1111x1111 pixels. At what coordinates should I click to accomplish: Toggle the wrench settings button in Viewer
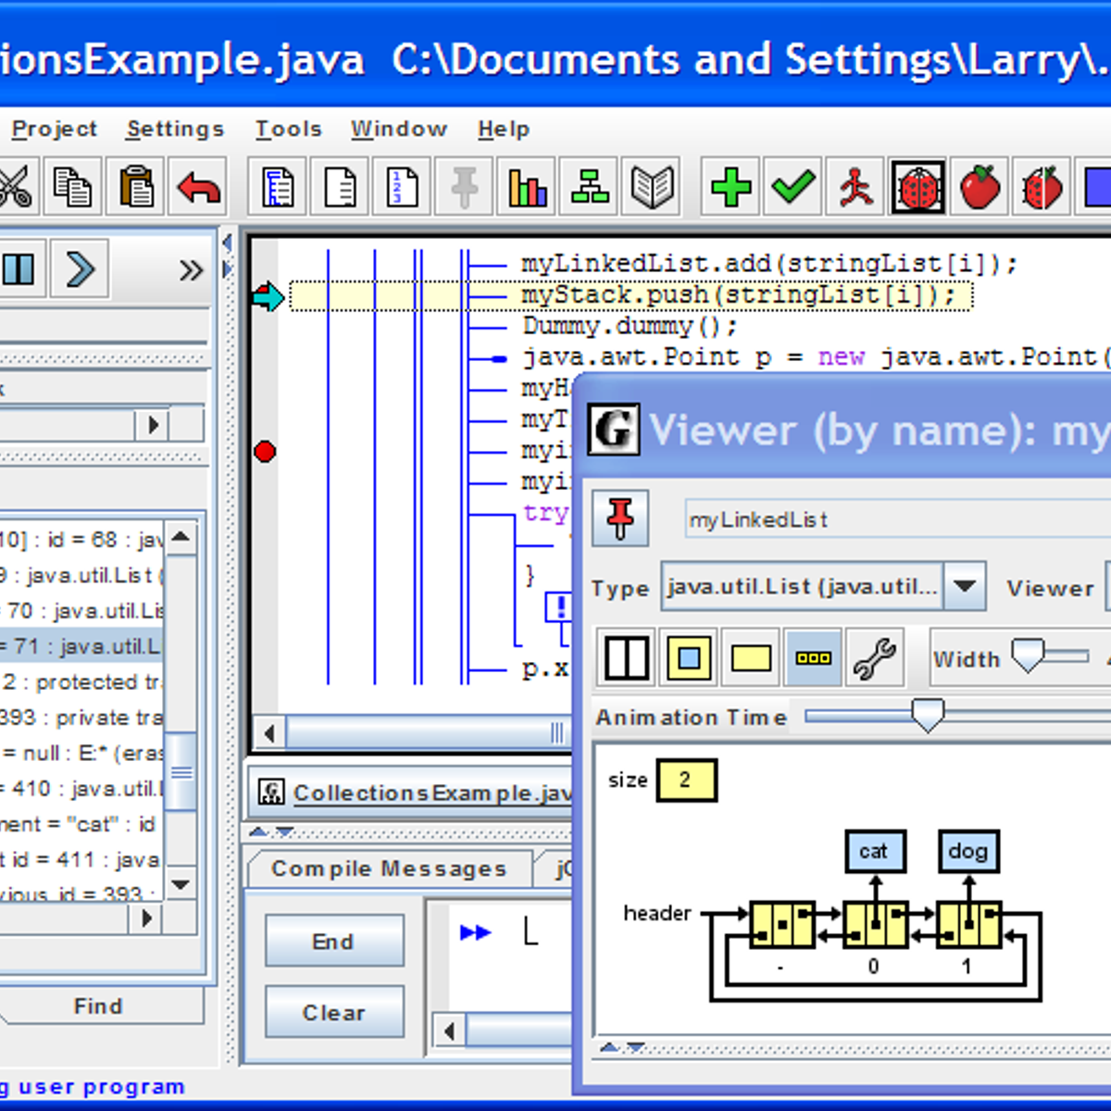[873, 658]
